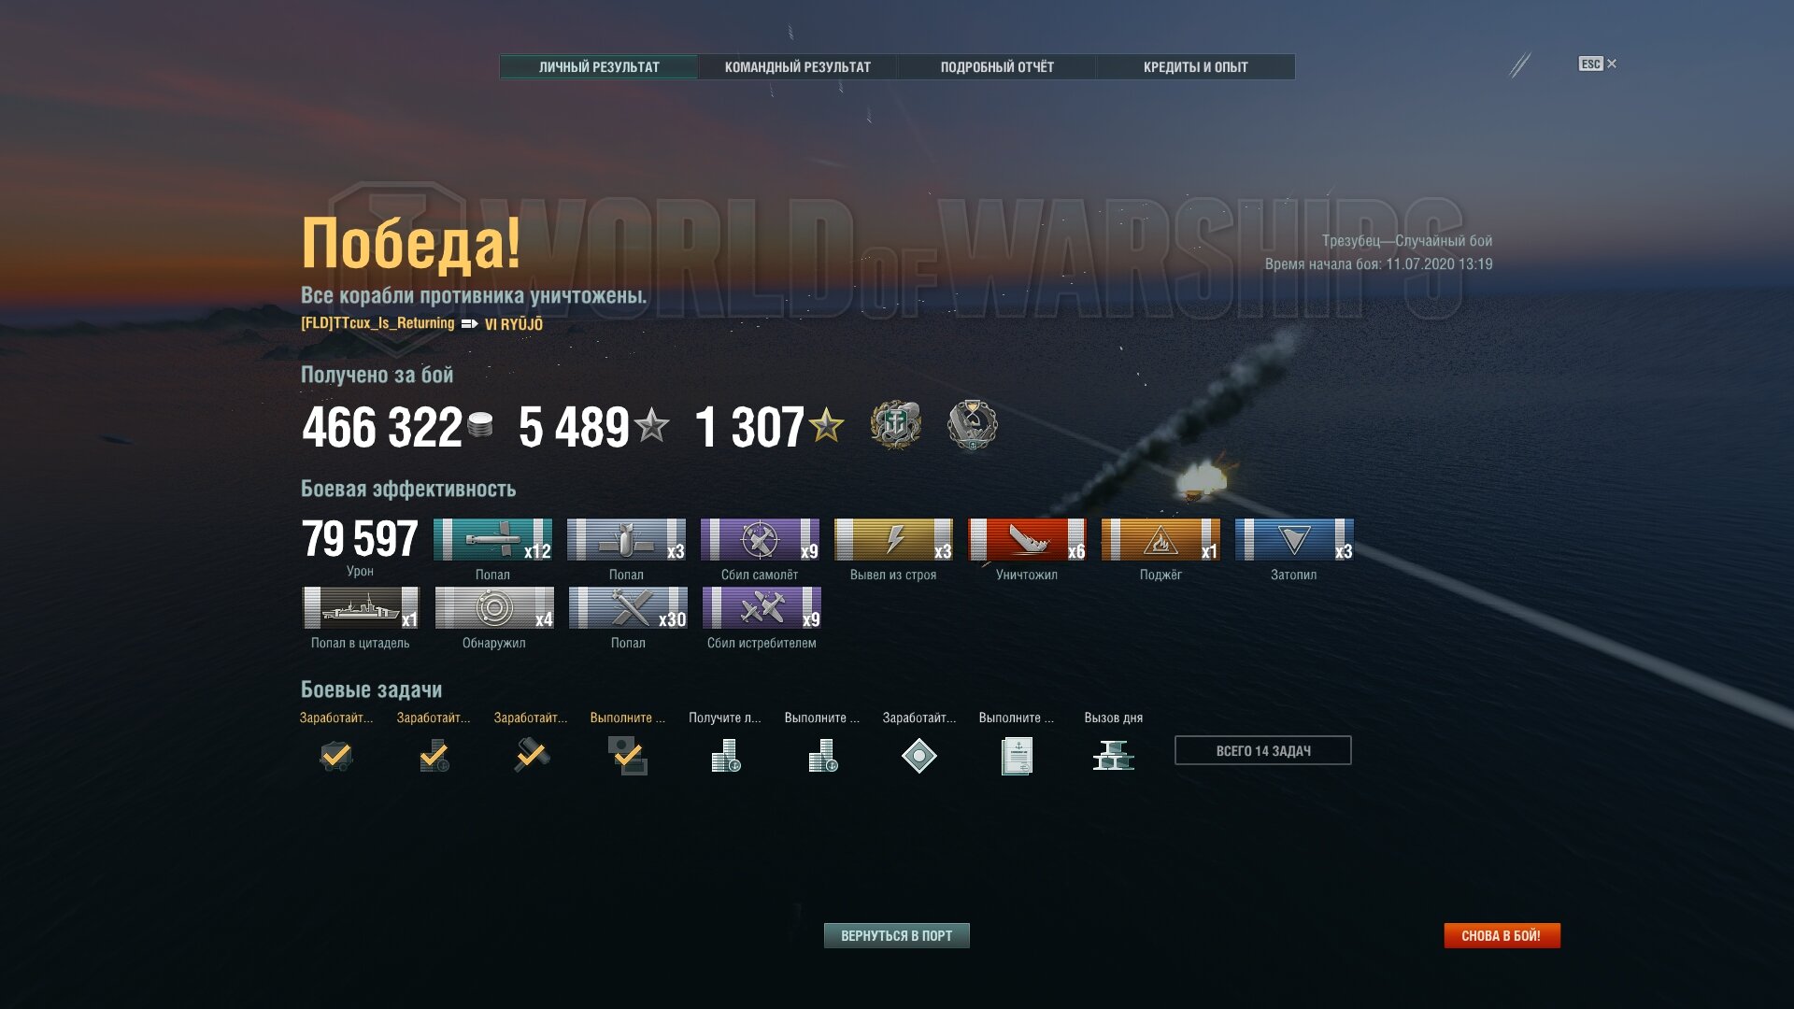Expand the Всего 14 задач list
The image size is (1794, 1009).
1263,750
